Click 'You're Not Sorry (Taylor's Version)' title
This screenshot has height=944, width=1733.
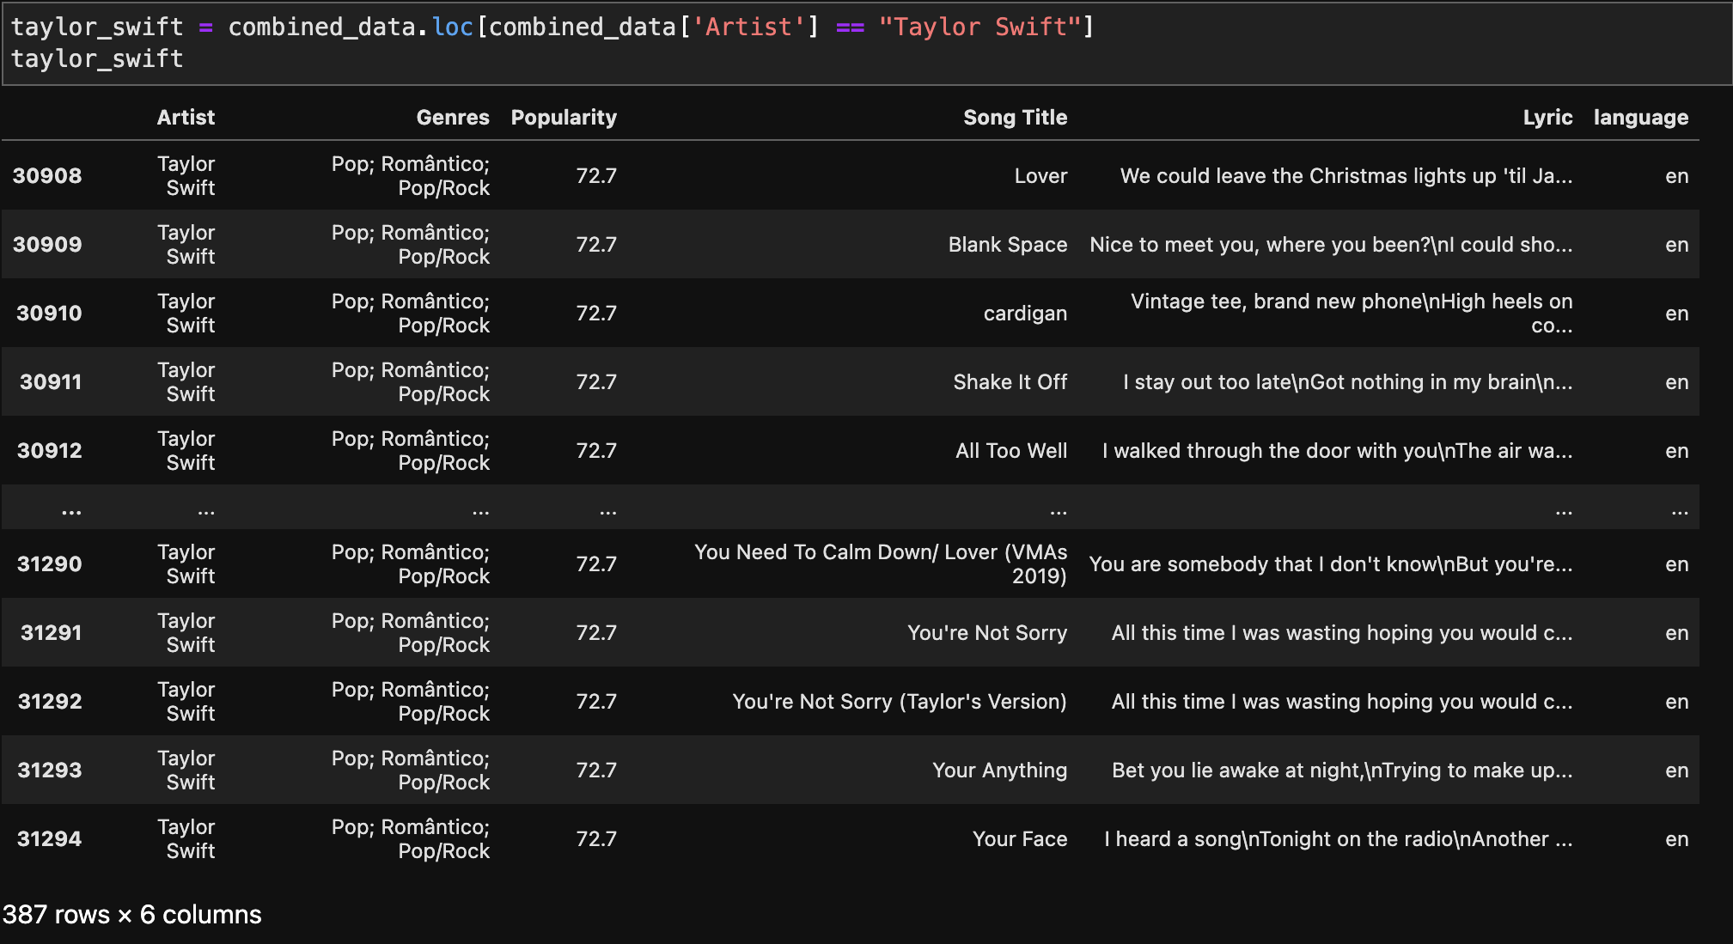pyautogui.click(x=900, y=702)
